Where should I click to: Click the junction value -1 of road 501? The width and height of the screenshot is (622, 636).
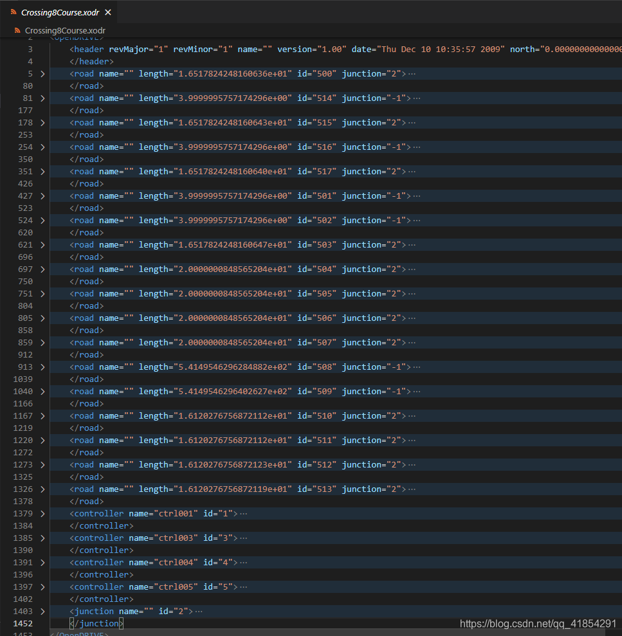(x=396, y=196)
